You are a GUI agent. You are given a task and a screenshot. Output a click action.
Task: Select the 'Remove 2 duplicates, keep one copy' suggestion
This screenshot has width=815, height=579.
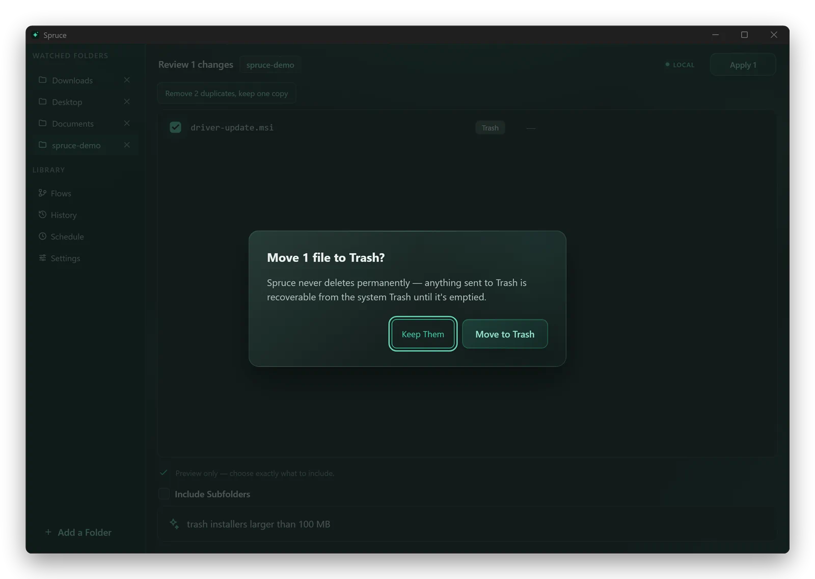227,93
